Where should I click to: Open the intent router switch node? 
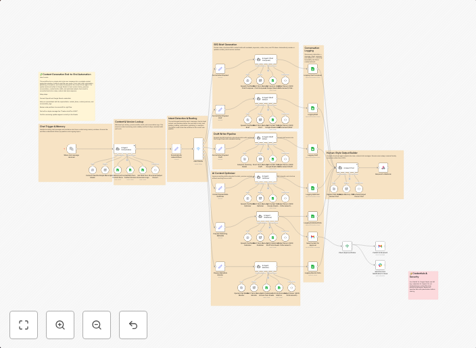(x=199, y=148)
